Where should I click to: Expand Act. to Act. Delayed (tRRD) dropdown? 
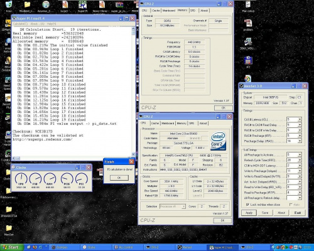[300, 181]
